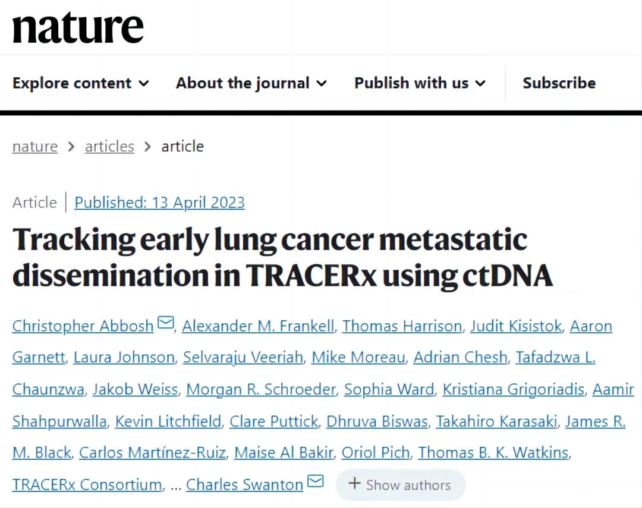Open the articles breadcrumb link
Viewport: 642px width, 508px height.
pos(109,147)
